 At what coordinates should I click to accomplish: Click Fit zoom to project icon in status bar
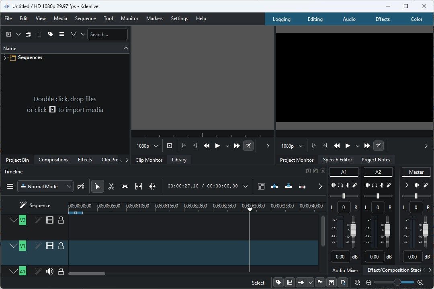(357, 282)
